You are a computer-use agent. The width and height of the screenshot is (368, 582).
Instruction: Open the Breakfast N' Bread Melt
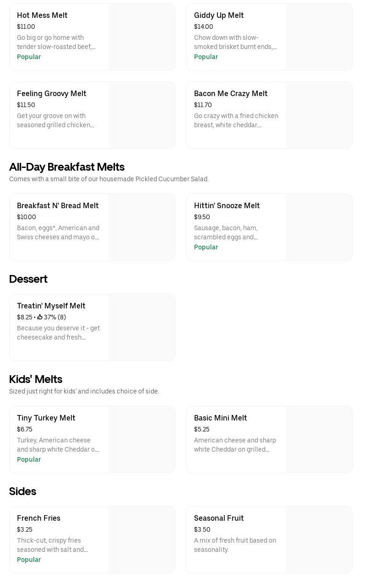click(58, 205)
